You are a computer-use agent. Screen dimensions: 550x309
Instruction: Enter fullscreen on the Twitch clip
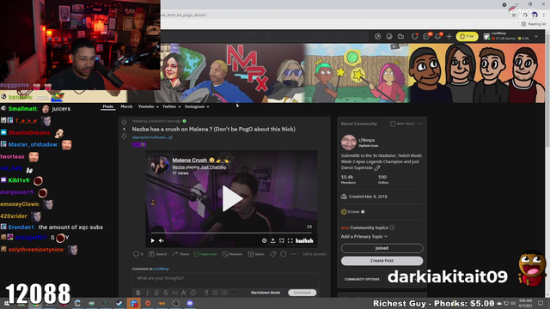(x=290, y=240)
